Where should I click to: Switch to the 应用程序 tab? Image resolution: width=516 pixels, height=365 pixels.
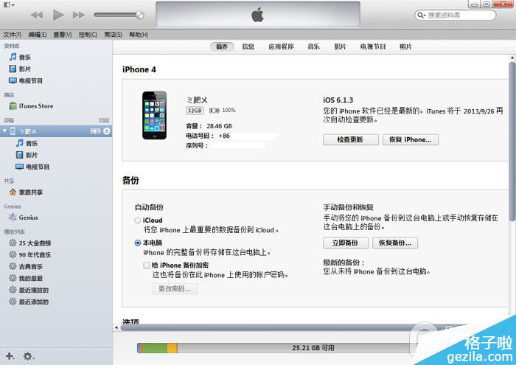point(281,46)
